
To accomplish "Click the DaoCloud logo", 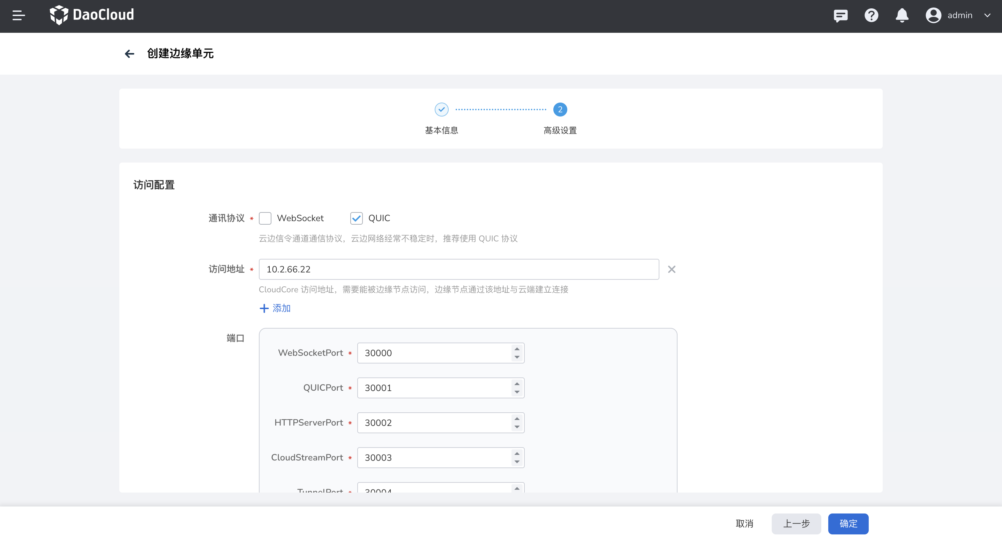I will 92,15.
